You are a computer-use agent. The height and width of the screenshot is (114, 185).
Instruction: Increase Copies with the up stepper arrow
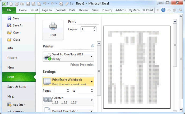(x=94, y=28)
